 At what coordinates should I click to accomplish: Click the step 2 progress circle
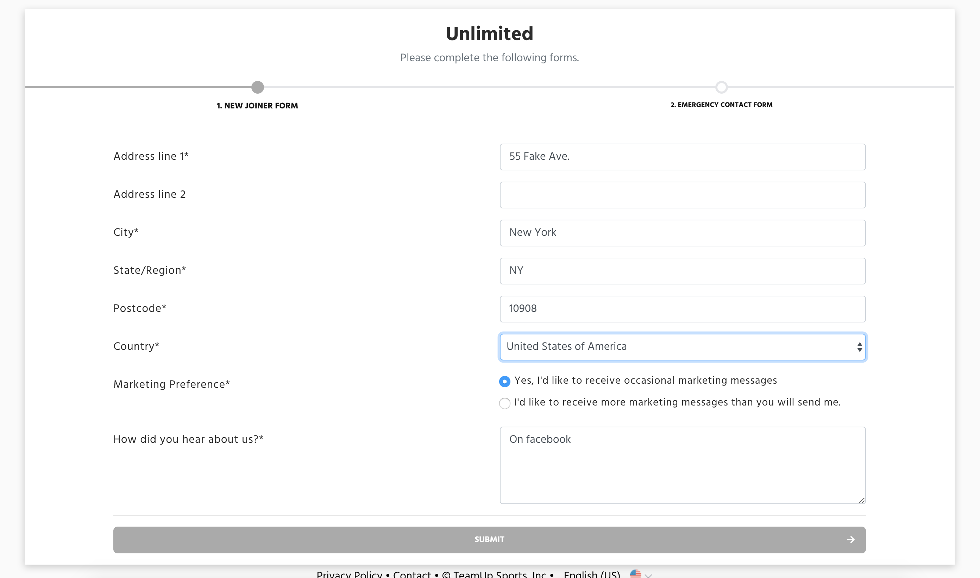coord(721,87)
